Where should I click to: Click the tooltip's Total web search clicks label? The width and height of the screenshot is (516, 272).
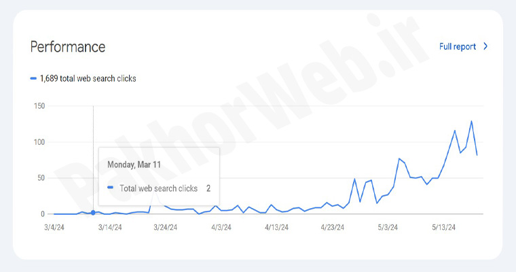[158, 186]
